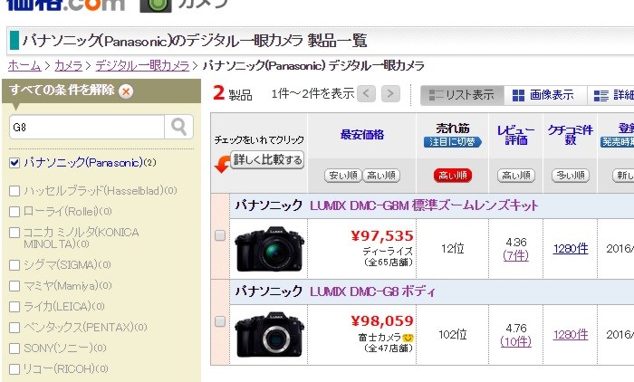Open 1280件 link for DMC-G8 ボディ

coord(571,335)
